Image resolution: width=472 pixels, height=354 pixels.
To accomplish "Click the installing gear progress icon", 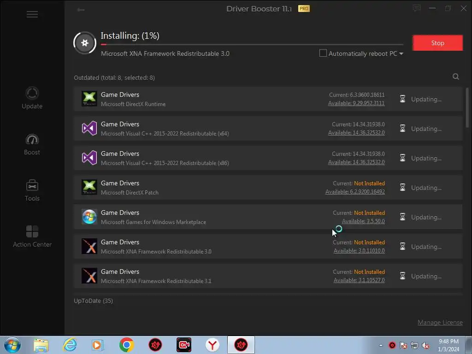I will click(x=85, y=43).
